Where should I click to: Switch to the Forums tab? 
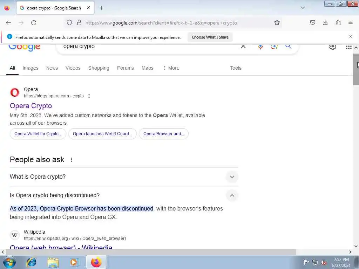pyautogui.click(x=125, y=68)
